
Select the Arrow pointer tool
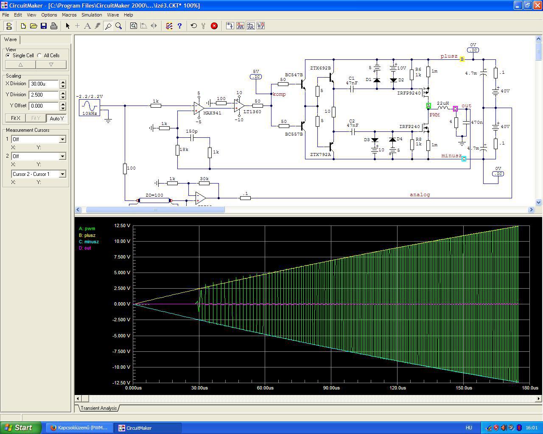(x=67, y=26)
